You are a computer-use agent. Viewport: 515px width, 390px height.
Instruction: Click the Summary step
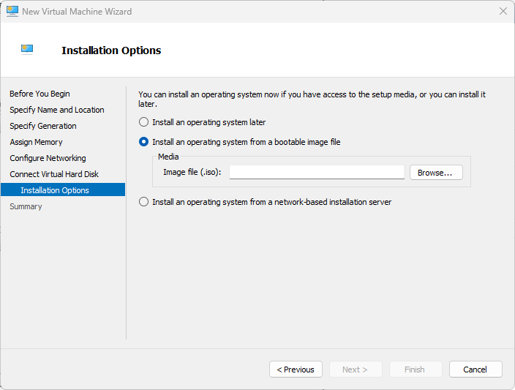point(26,206)
